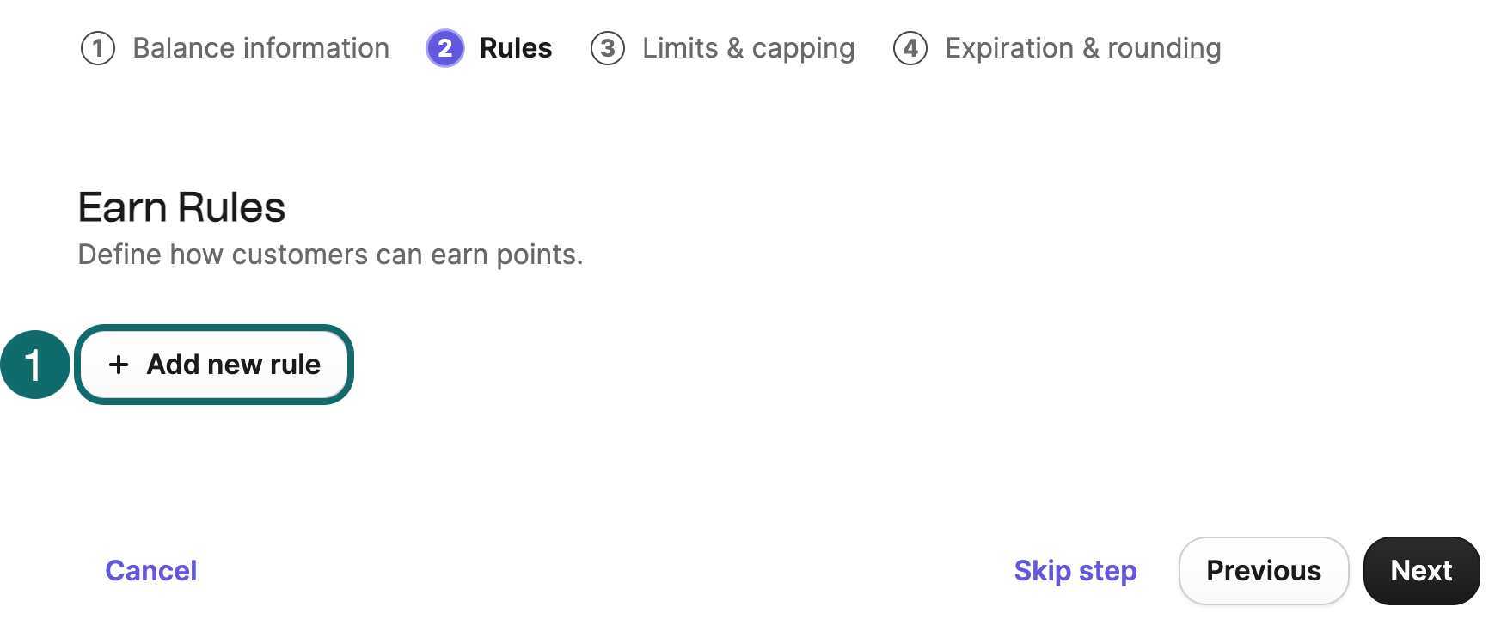Go to the Limits & capping step
The image size is (1501, 638).
point(748,48)
